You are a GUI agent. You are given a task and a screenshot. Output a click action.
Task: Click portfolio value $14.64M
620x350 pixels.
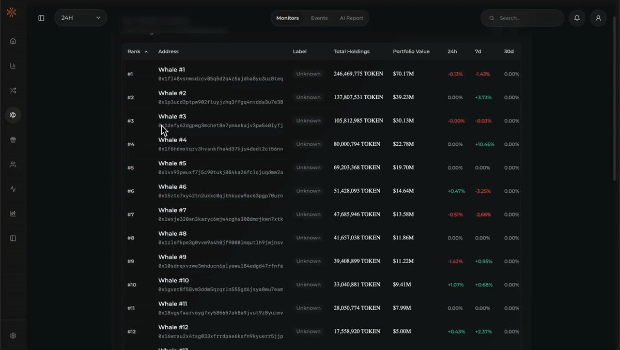point(404,191)
